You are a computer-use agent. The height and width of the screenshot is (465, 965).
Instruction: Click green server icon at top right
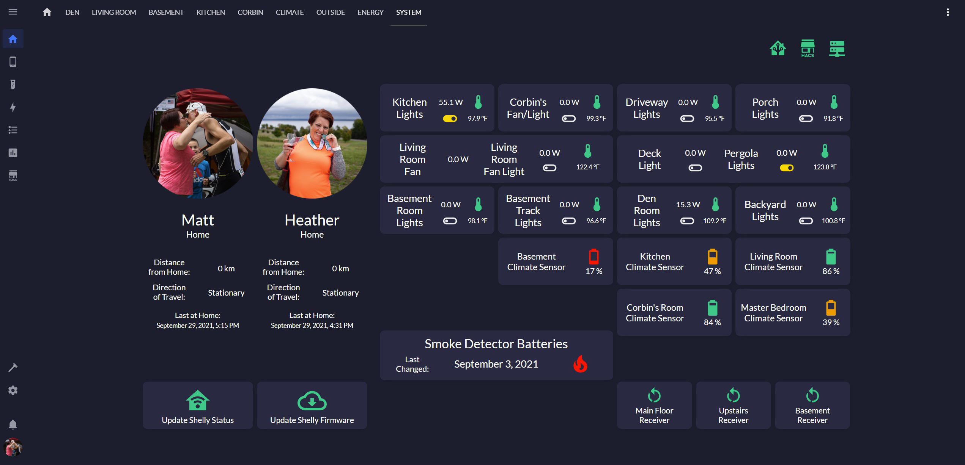coord(837,49)
